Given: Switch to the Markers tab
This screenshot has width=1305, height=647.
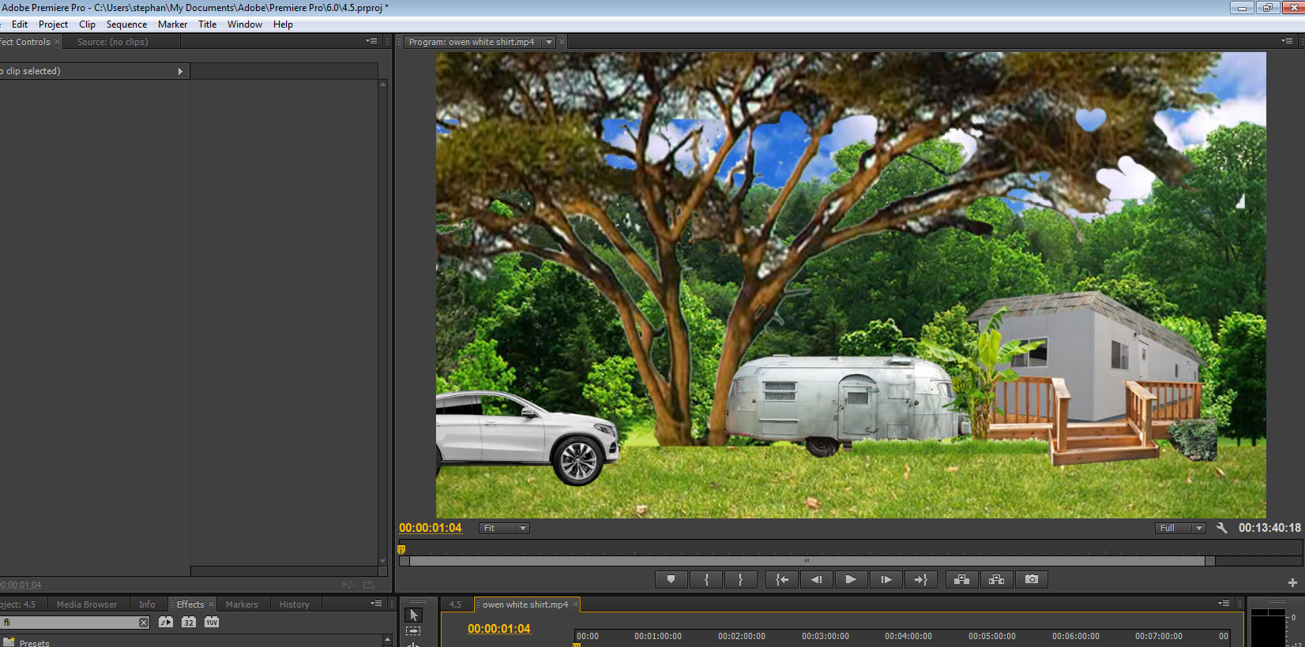Looking at the screenshot, I should click(x=242, y=604).
